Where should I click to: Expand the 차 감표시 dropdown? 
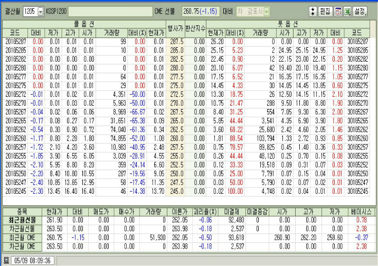click(x=266, y=11)
